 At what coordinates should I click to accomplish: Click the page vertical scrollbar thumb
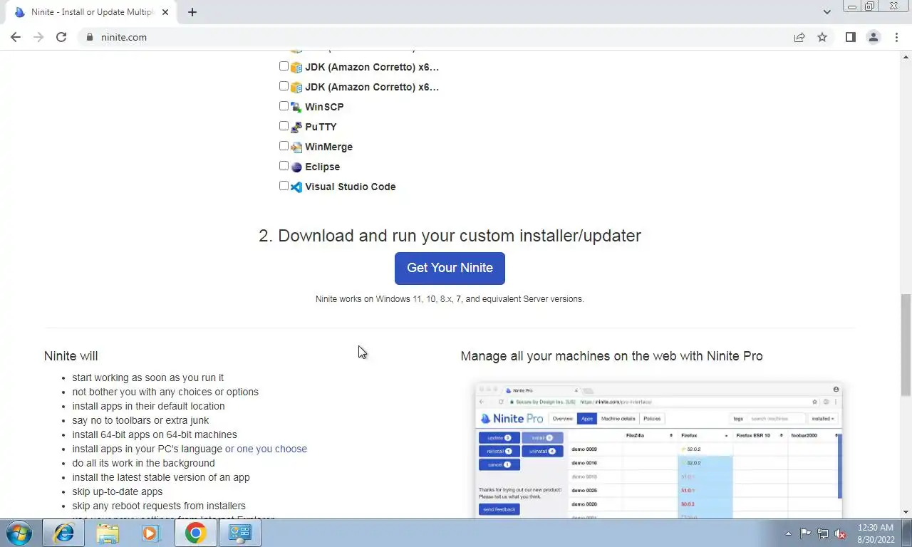(906, 345)
